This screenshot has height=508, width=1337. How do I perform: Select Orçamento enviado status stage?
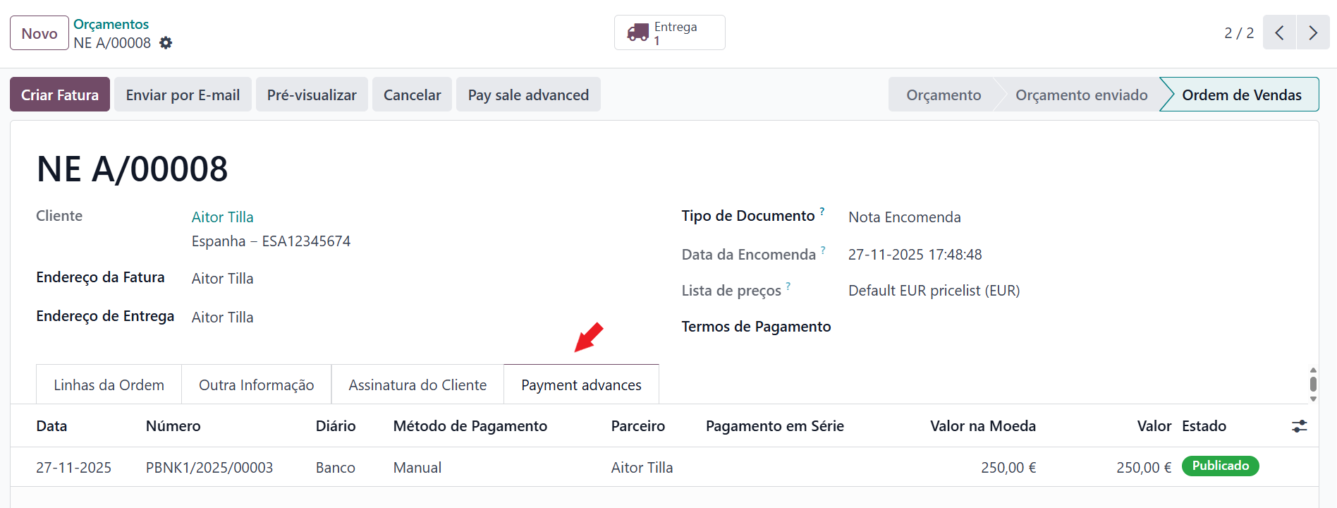click(1081, 95)
